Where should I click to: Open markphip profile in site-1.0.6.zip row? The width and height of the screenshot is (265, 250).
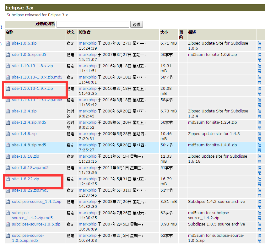tap(88, 43)
